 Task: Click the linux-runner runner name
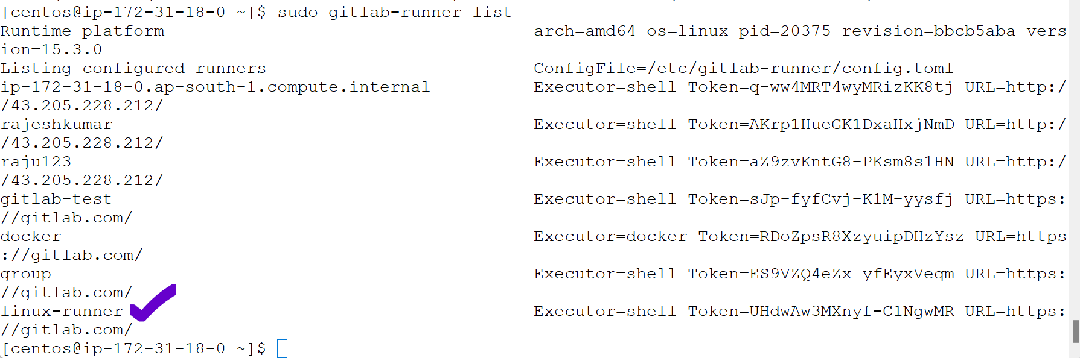pyautogui.click(x=62, y=311)
